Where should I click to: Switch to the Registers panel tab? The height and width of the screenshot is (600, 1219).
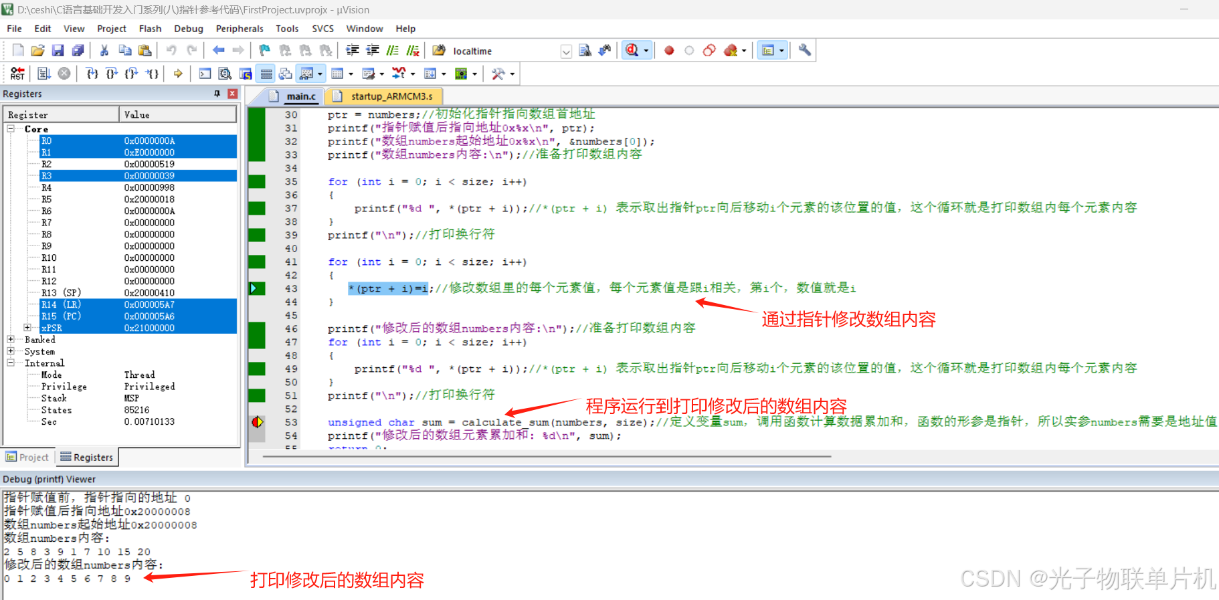87,457
